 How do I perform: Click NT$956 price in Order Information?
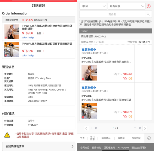(27, 33)
